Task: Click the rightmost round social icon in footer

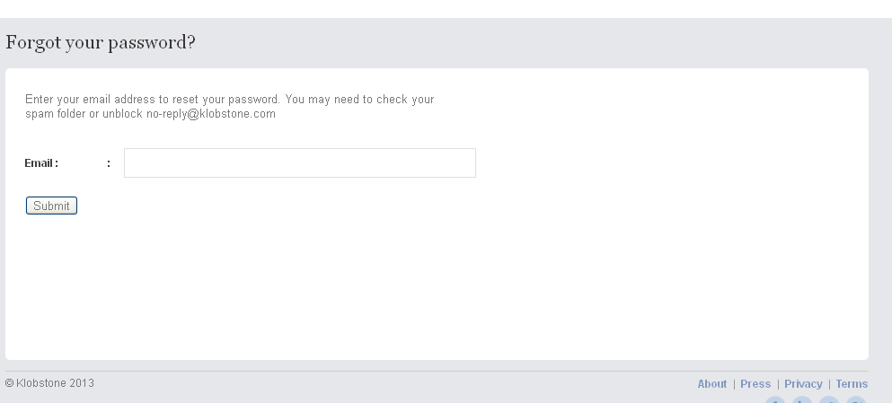Action: pyautogui.click(x=856, y=400)
